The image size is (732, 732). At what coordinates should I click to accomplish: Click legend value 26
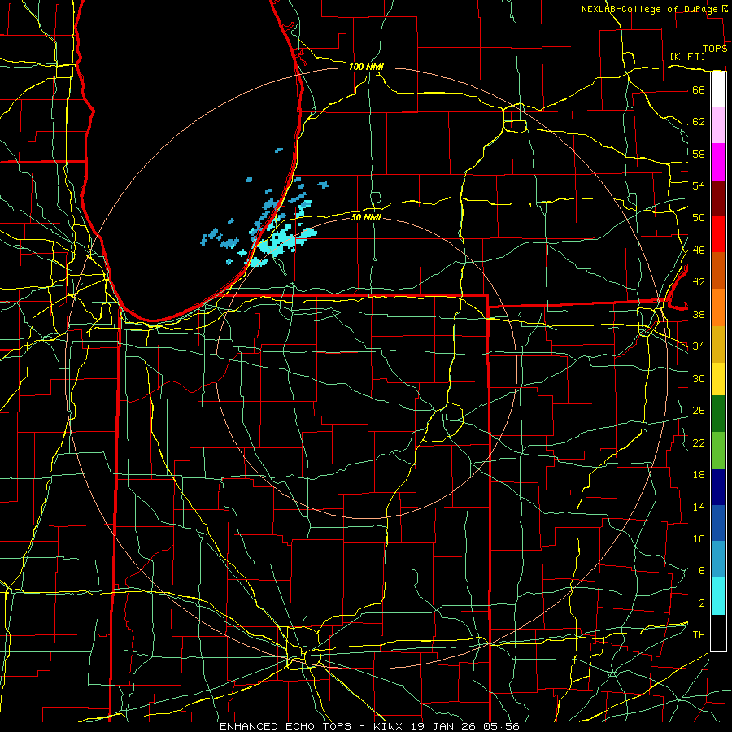[699, 411]
